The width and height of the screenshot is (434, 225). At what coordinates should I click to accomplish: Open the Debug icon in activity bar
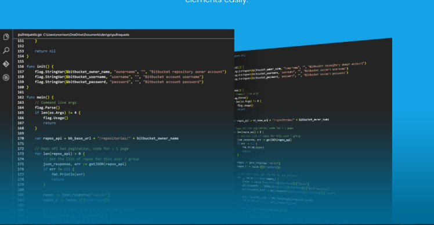(6, 78)
